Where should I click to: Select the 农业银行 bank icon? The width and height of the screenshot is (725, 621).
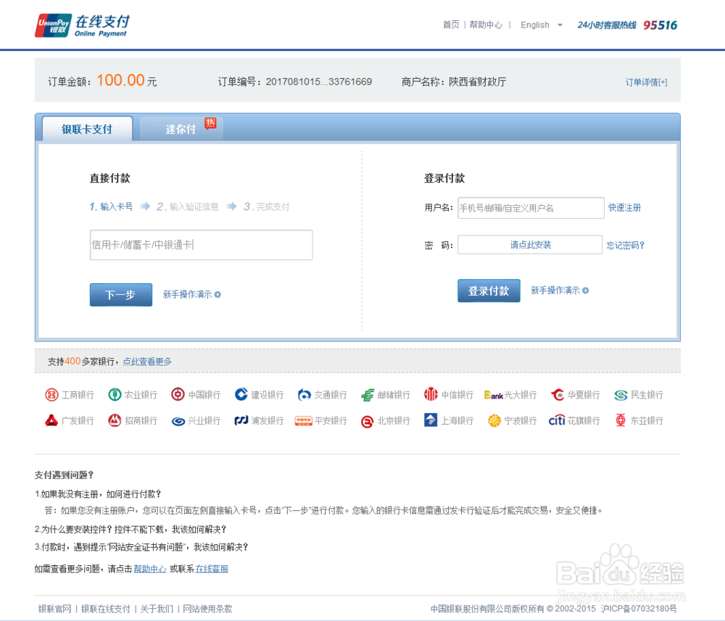pos(115,395)
